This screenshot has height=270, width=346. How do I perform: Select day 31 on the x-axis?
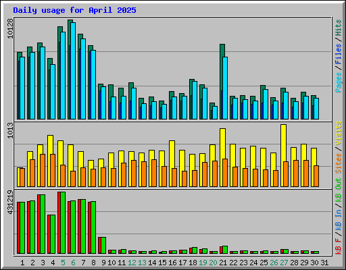(x=324, y=263)
